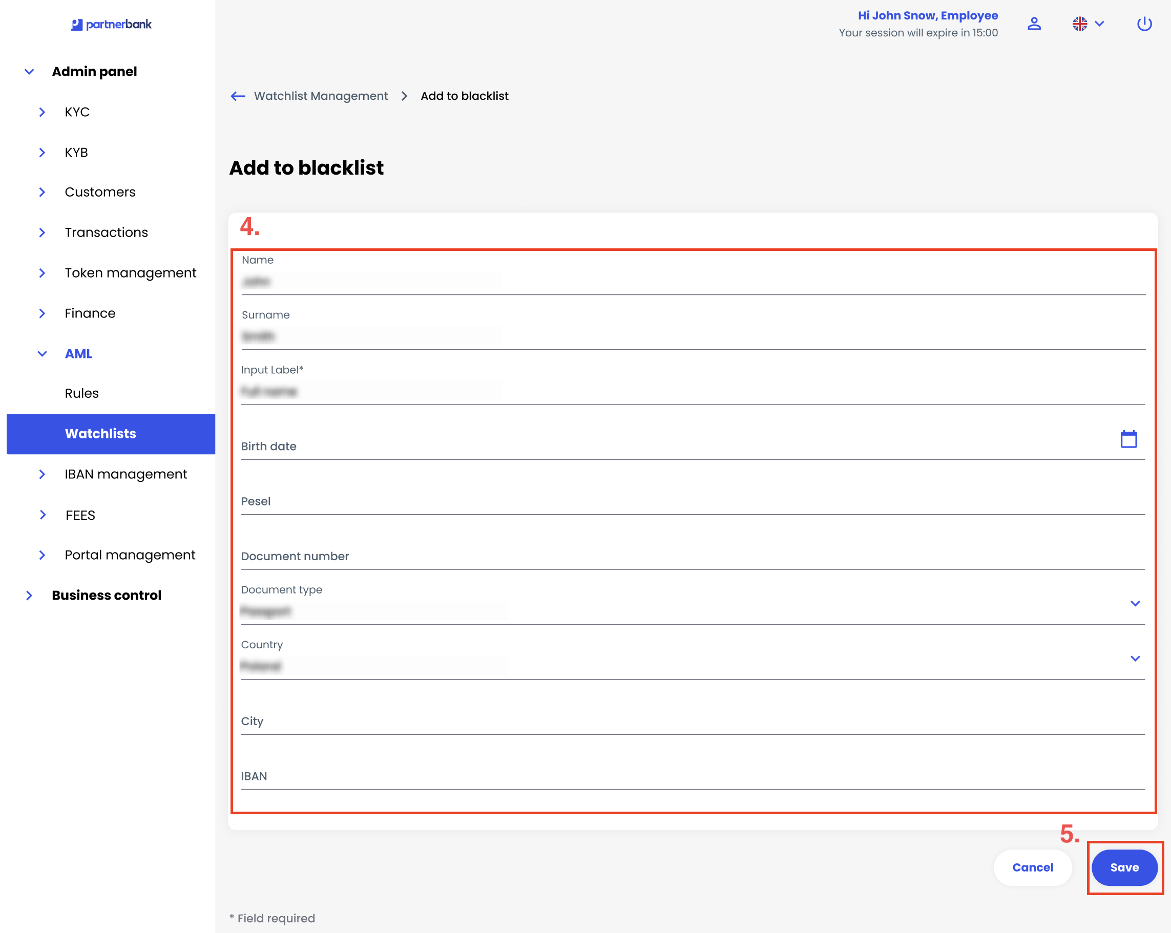1171x933 pixels.
Task: Click the Cancel button
Action: coord(1032,867)
